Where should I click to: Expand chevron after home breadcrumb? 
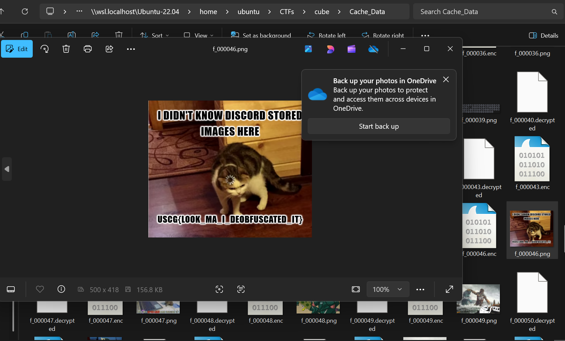tap(227, 11)
